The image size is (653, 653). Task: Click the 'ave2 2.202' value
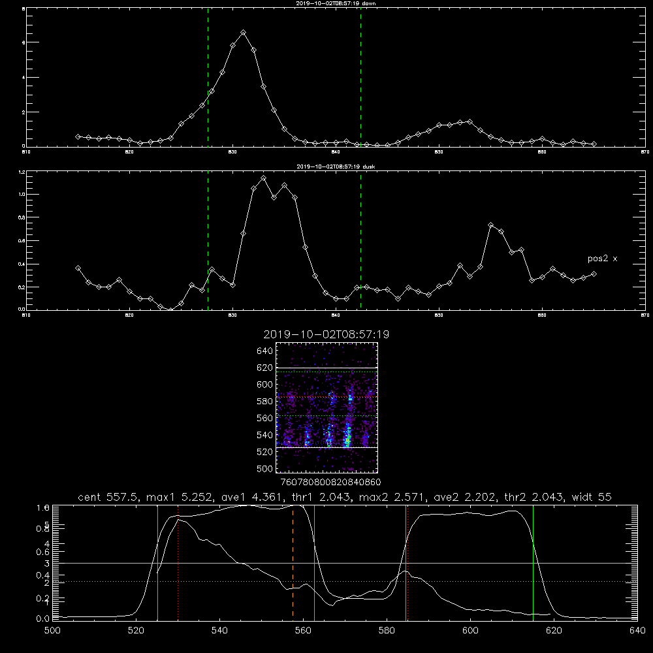point(466,497)
